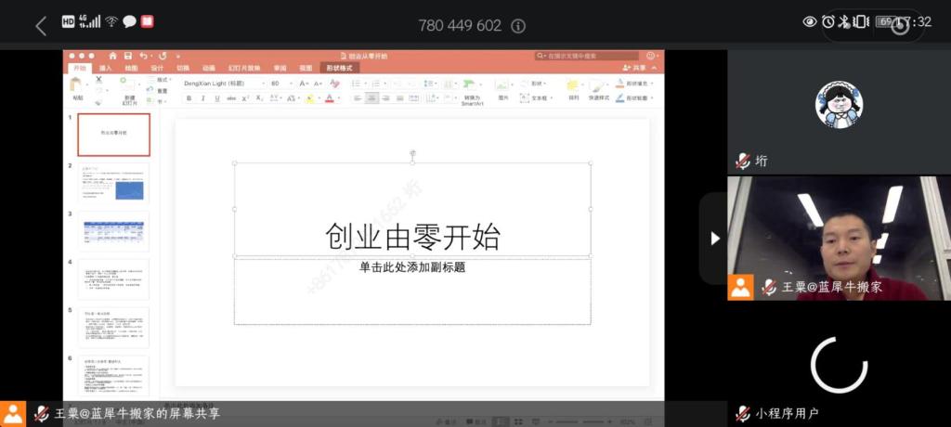The height and width of the screenshot is (427, 951).
Task: Toggle the home icon in the title bar
Action: [113, 56]
